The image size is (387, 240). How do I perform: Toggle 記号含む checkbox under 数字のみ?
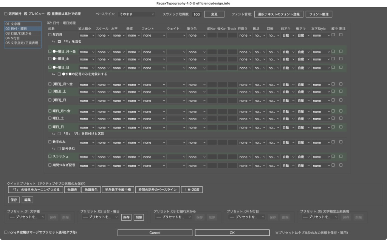pos(59,149)
